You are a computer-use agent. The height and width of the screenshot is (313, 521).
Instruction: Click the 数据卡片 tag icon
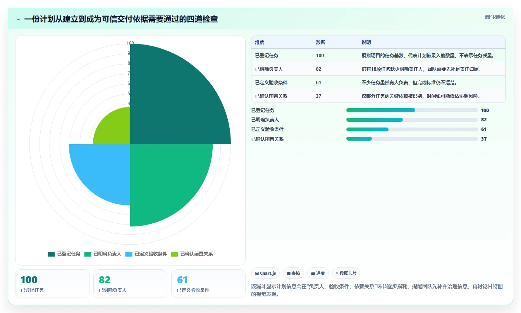pyautogui.click(x=337, y=273)
